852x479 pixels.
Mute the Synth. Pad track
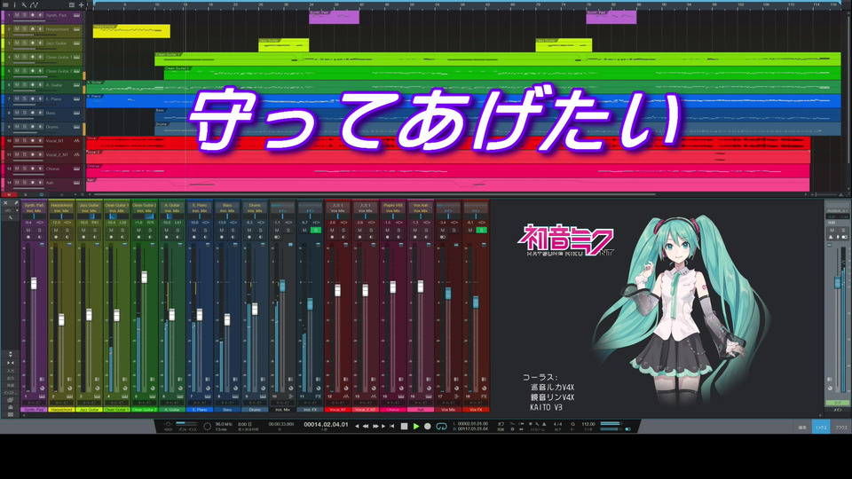point(17,15)
